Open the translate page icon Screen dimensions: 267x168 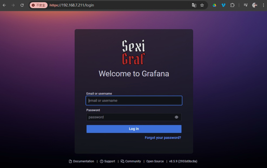pos(194,5)
